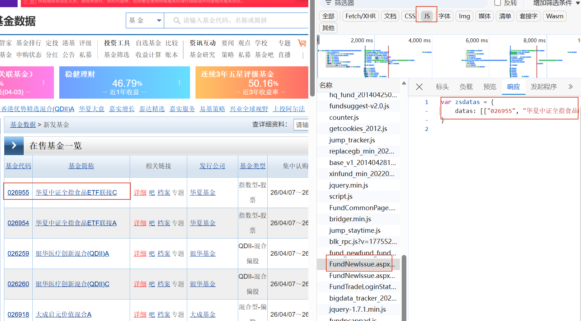This screenshot has width=581, height=321.
Task: Toggle the 反转 invert checkbox
Action: coord(498,3)
